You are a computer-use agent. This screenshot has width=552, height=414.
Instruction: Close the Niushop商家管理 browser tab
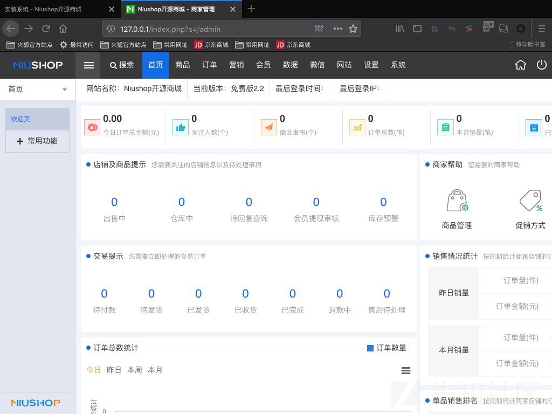233,9
